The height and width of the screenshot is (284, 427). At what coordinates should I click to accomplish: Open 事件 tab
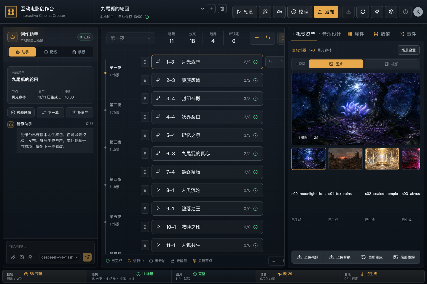pos(408,34)
